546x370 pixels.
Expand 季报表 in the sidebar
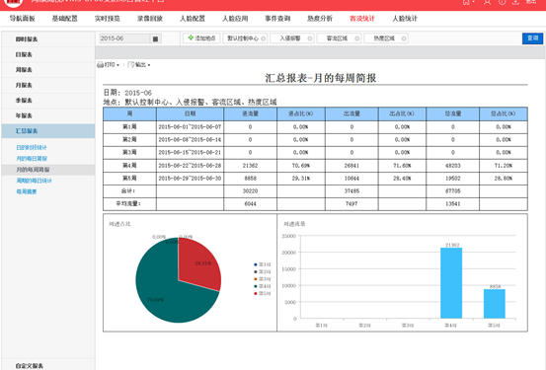48,101
